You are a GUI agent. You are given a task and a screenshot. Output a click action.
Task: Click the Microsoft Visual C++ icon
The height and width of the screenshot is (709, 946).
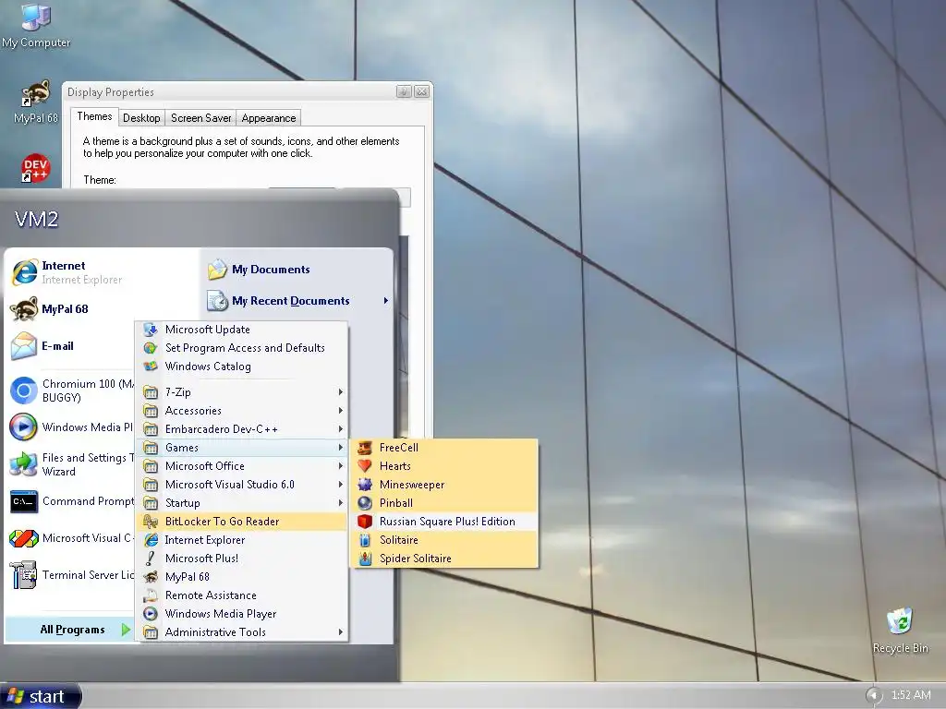[x=24, y=538]
